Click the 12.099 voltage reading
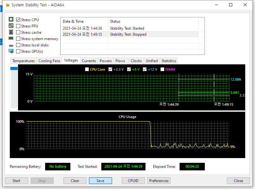The height and width of the screenshot is (189, 255). click(235, 80)
